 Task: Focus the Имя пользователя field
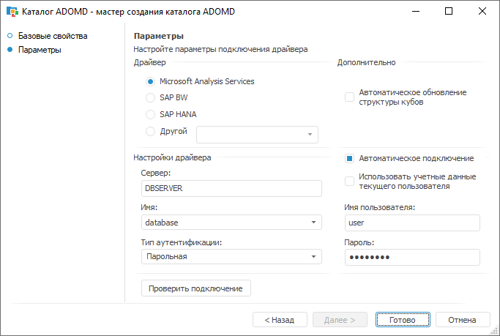pos(411,223)
